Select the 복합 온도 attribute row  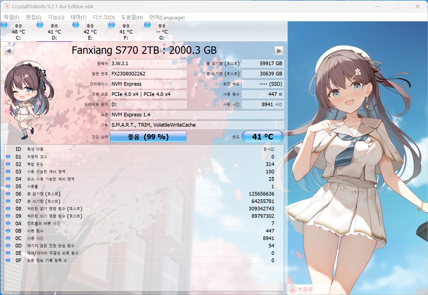click(140, 164)
